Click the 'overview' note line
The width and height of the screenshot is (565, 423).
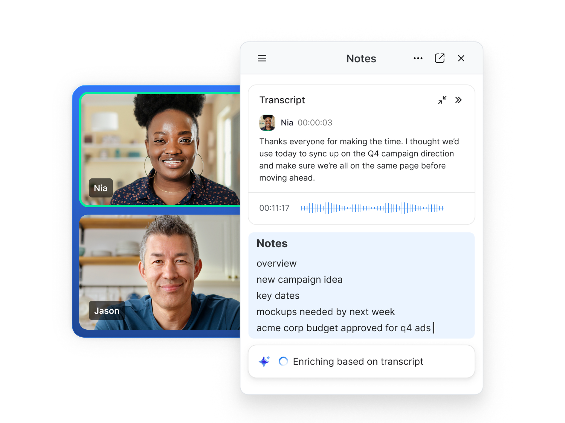point(277,263)
